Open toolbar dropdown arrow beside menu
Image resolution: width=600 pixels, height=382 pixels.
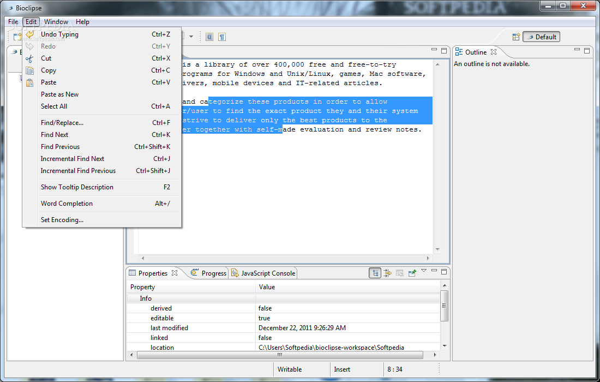click(191, 37)
